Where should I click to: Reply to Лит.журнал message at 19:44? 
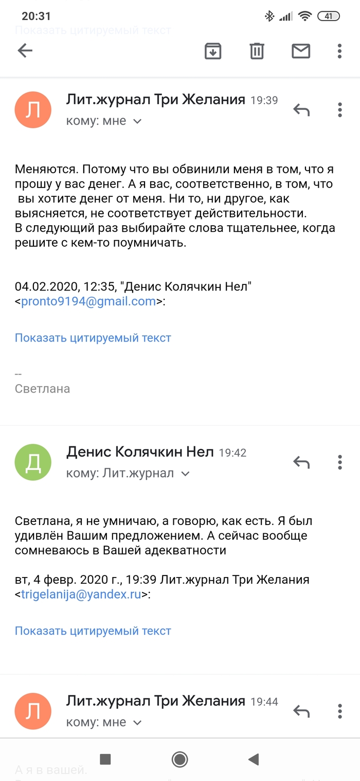pos(301,711)
